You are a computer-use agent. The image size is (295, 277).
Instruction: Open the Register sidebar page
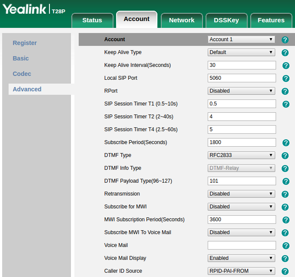tap(25, 43)
